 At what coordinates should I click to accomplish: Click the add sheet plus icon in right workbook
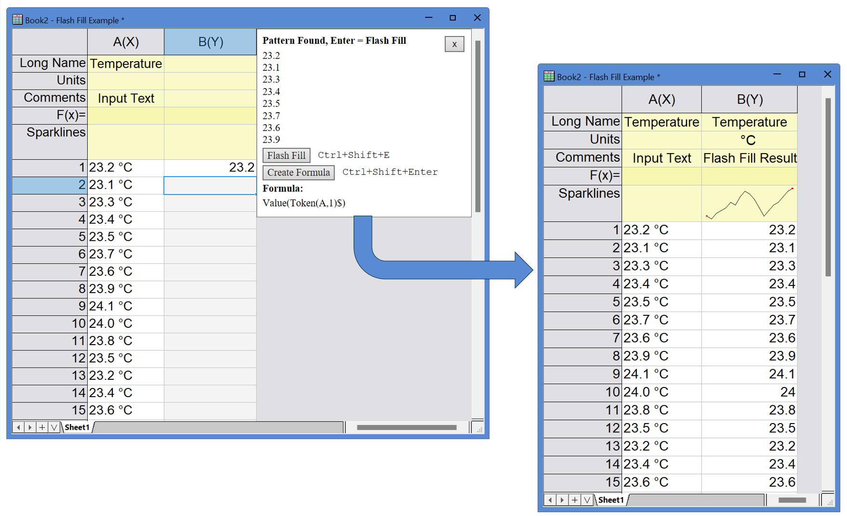point(574,500)
